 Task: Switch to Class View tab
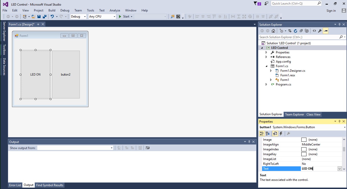(x=313, y=114)
